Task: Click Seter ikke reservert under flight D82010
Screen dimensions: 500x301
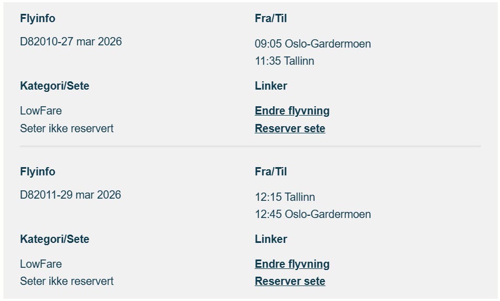Action: point(66,128)
